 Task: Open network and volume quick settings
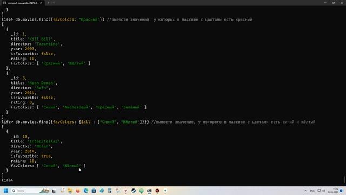(321, 191)
